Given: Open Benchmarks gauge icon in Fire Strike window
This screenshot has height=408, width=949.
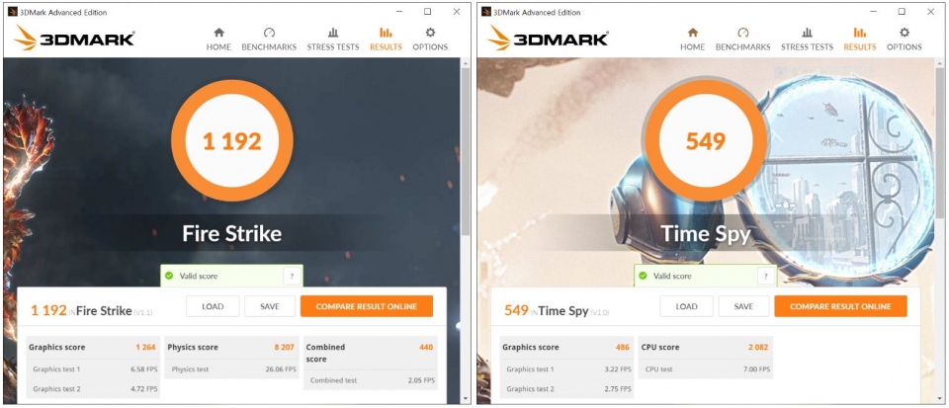Looking at the screenshot, I should [269, 33].
